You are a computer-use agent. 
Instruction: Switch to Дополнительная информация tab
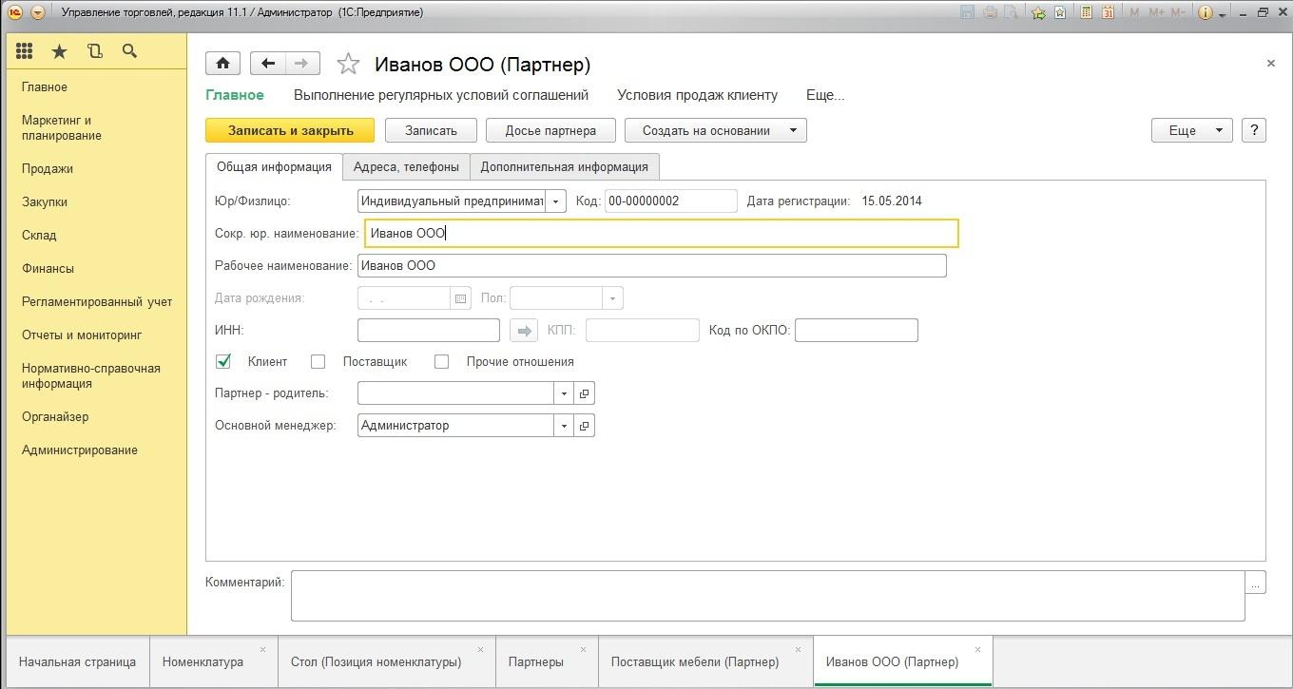tap(565, 166)
